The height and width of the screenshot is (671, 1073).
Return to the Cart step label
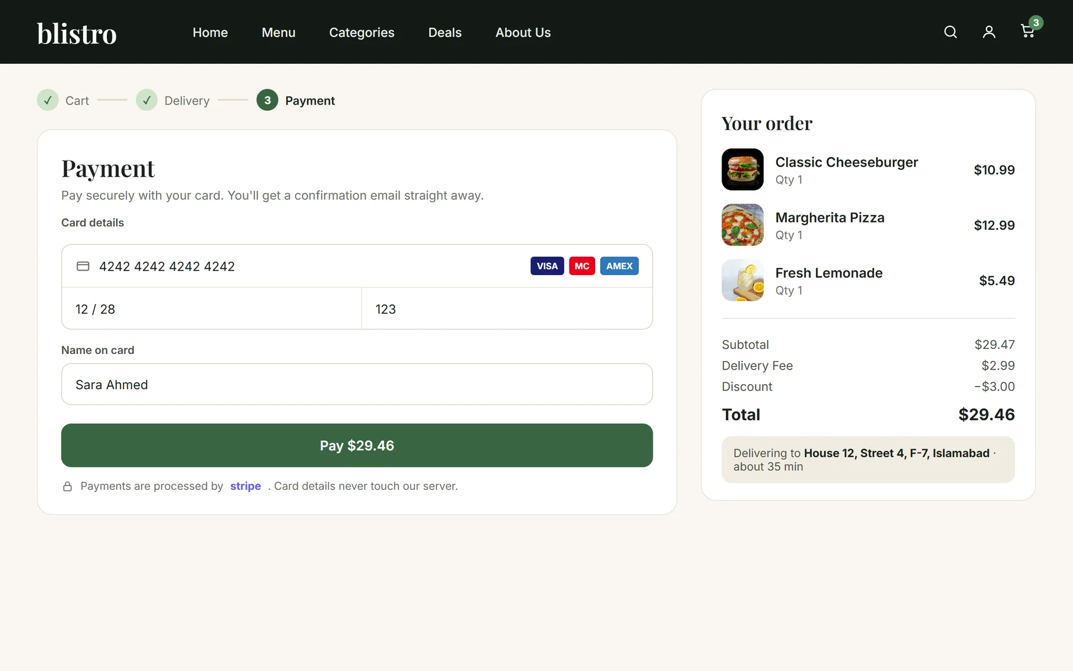[77, 101]
